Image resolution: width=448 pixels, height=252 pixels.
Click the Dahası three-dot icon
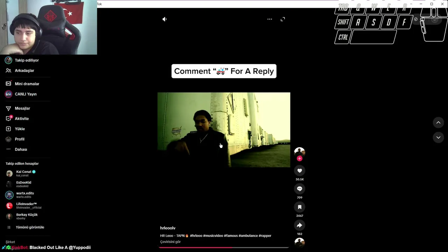[8, 149]
